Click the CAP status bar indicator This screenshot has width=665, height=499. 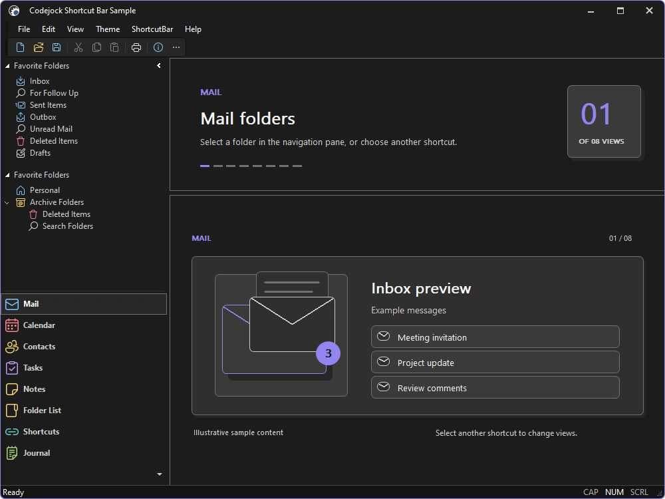click(x=591, y=492)
